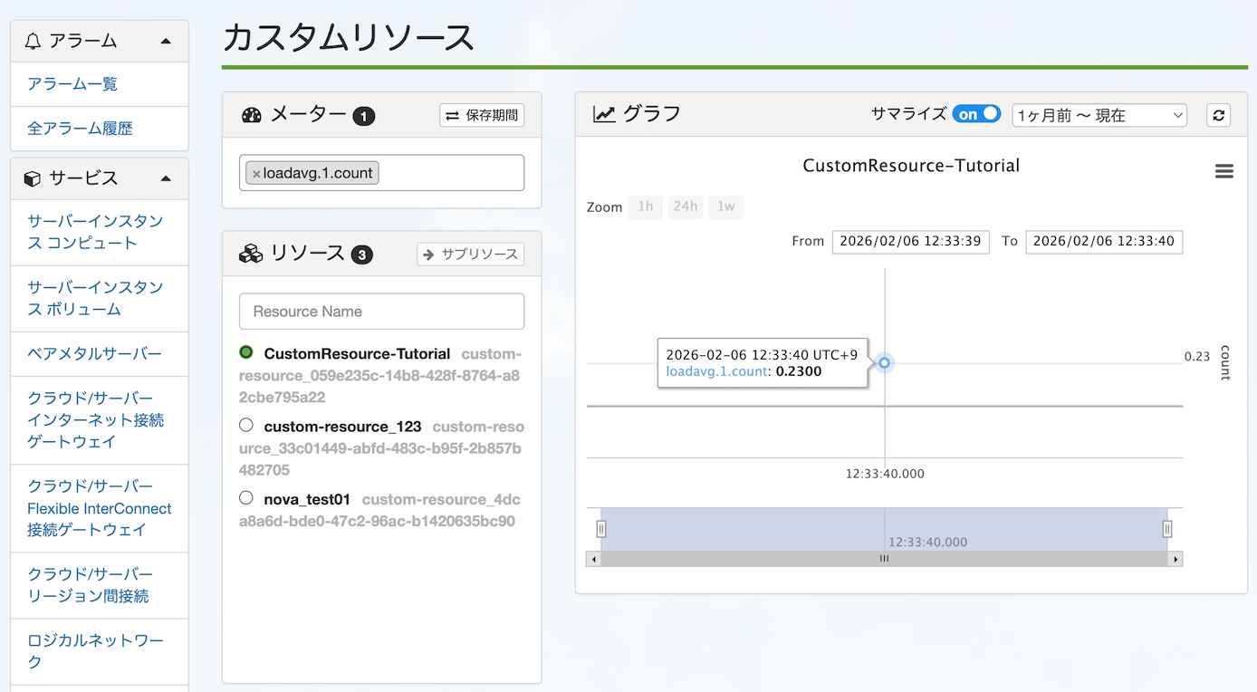
Task: Remove the loadavg.1.count meter tag
Action: 256,174
